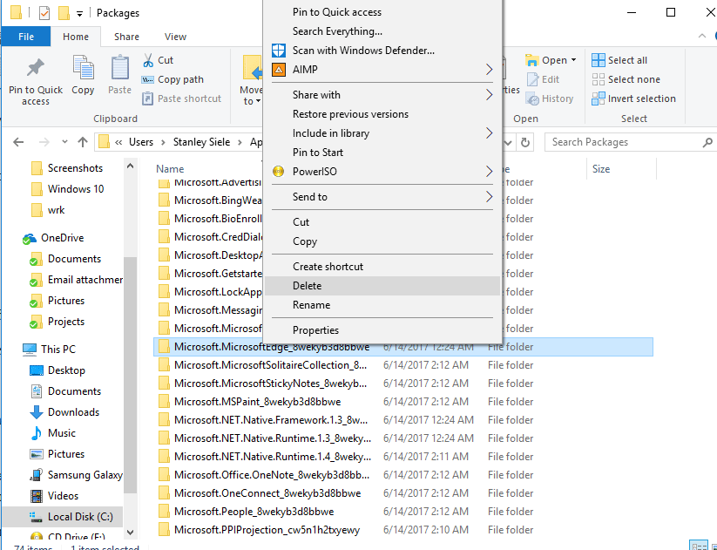
Task: Select Microsoft.OneConnect_8wekyb3d8bbwe folder
Action: (x=403, y=493)
